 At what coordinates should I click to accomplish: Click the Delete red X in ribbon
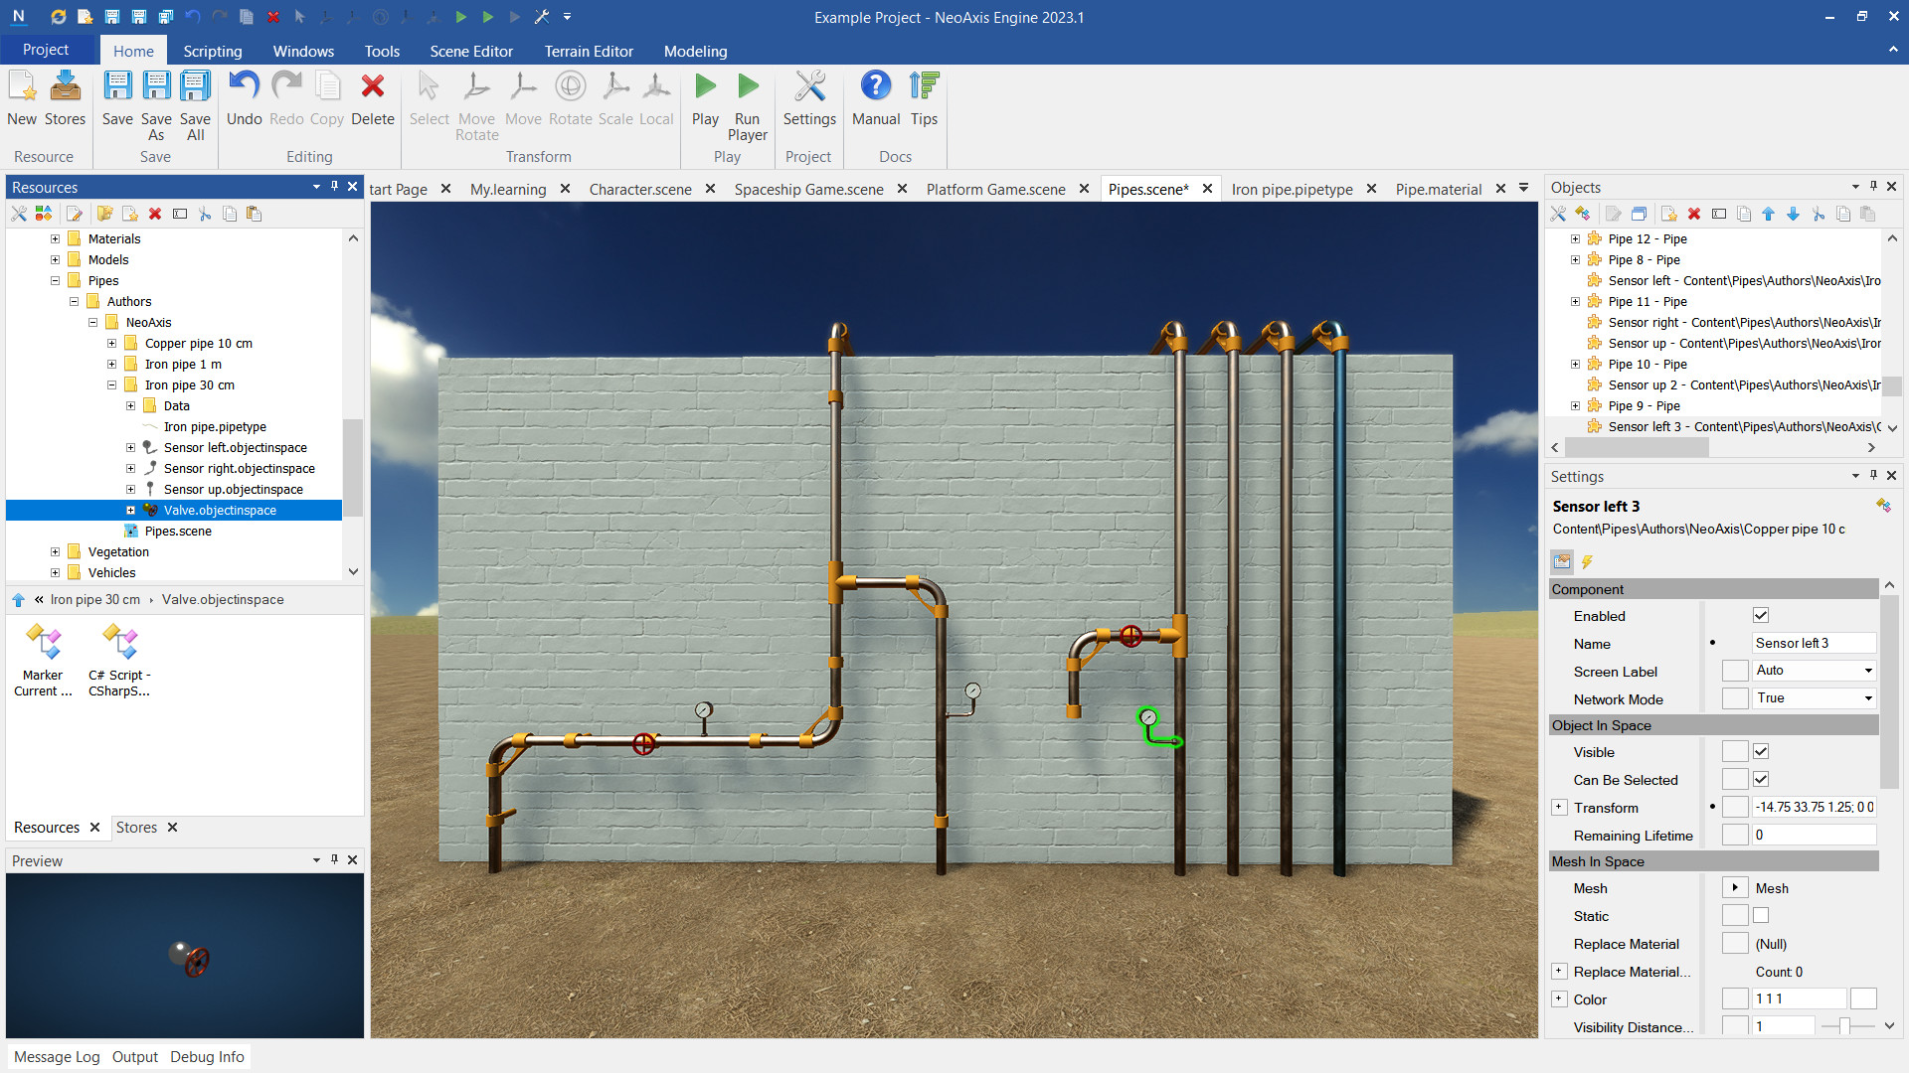coord(373,99)
